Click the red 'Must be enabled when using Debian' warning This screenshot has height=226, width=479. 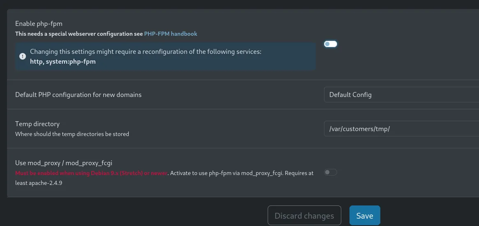[91, 173]
